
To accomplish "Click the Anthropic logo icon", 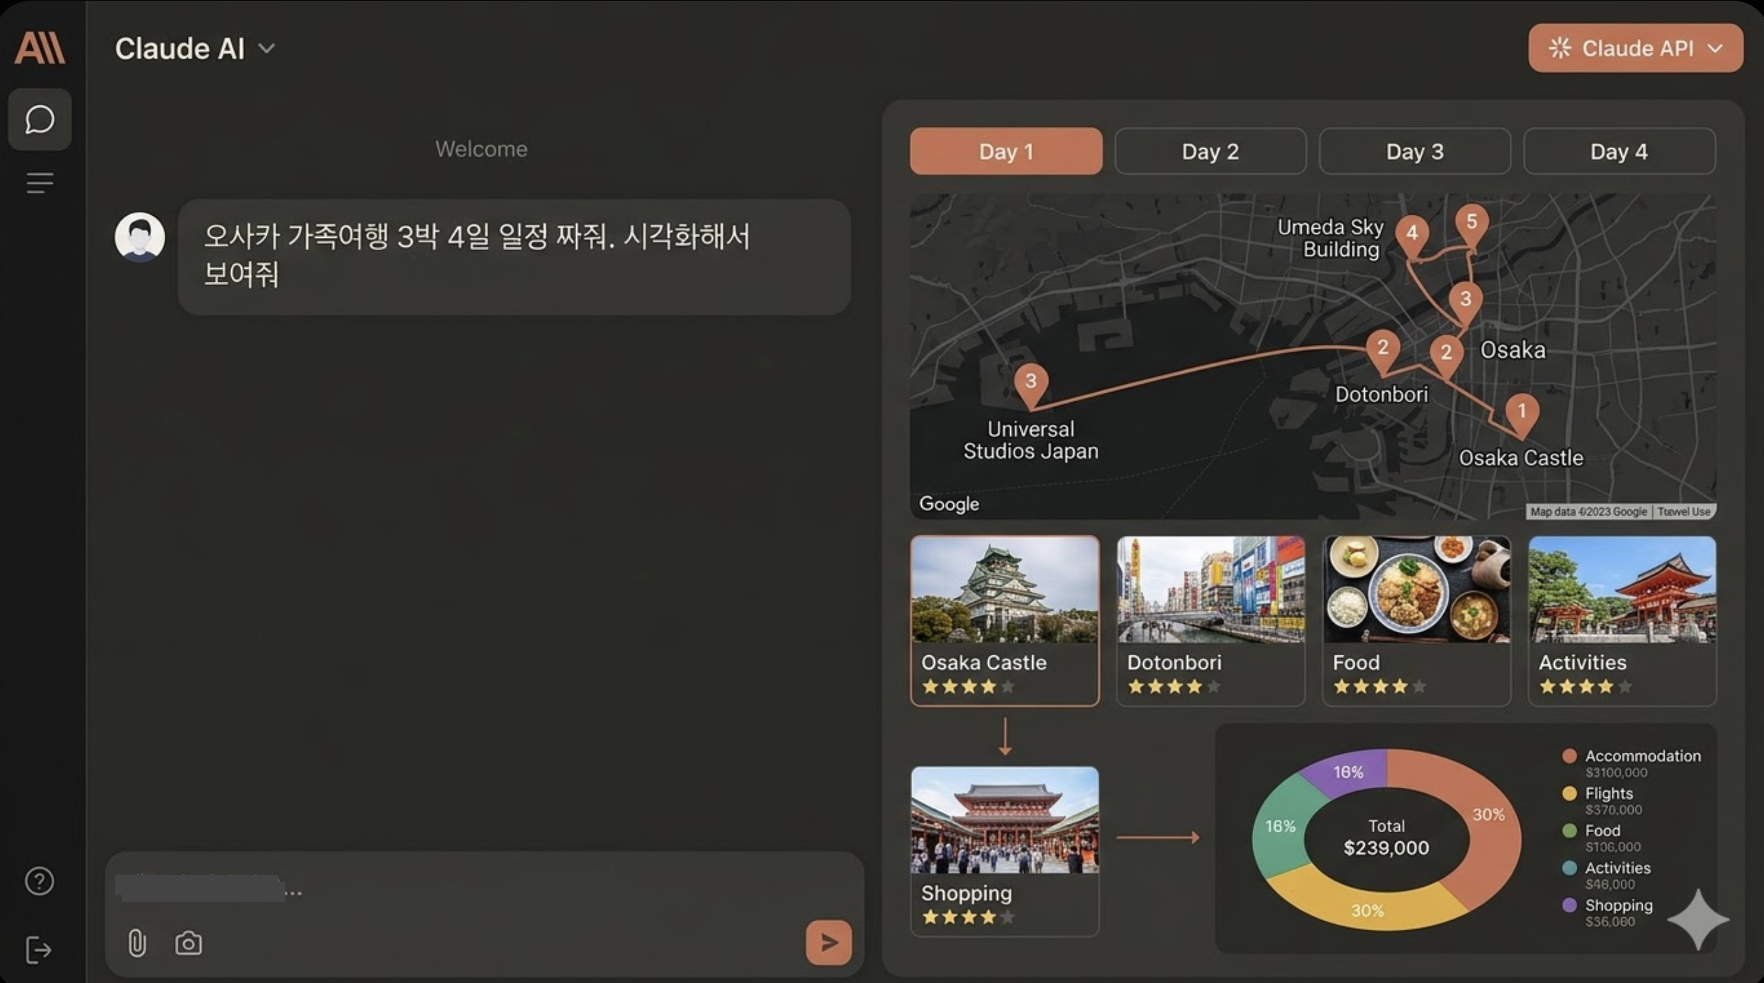I will point(40,48).
